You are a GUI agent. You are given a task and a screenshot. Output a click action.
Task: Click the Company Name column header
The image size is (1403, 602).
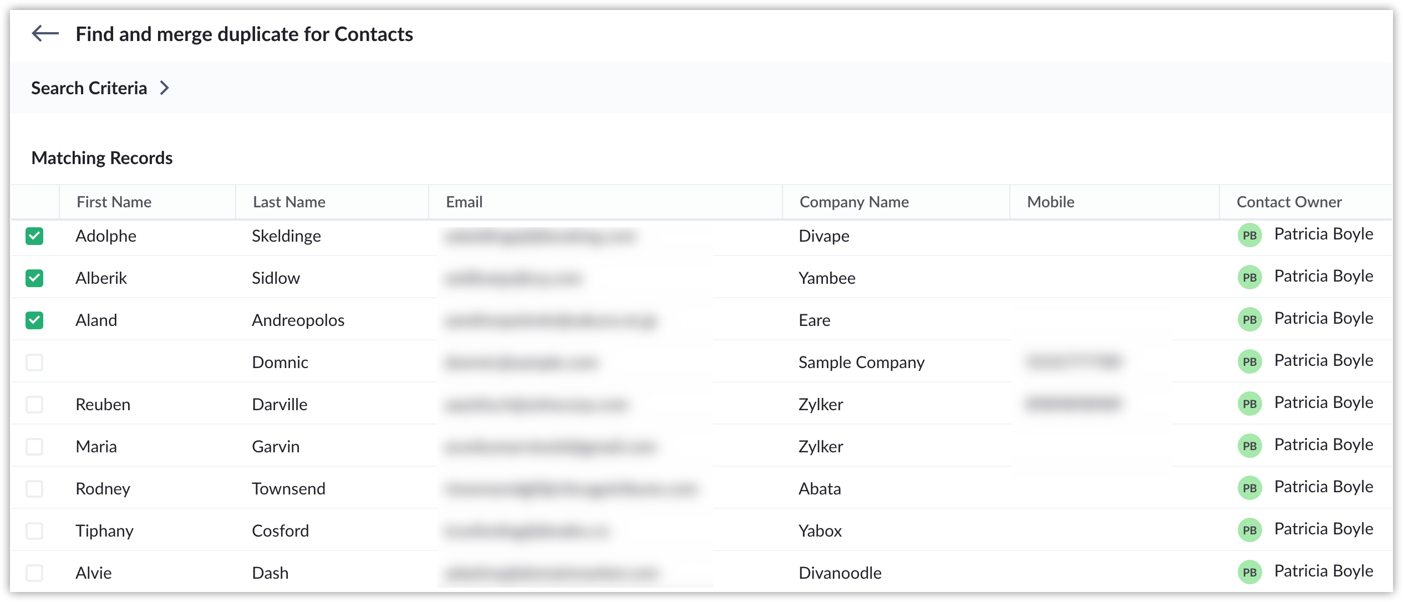tap(854, 202)
